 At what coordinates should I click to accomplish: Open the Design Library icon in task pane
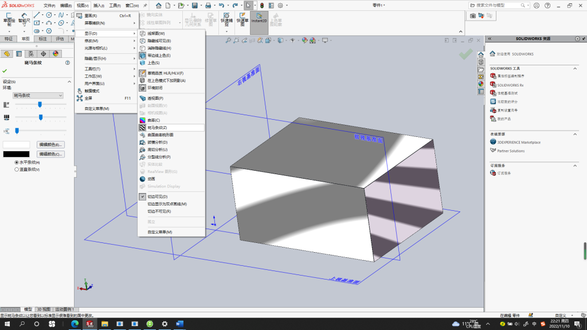pyautogui.click(x=481, y=62)
